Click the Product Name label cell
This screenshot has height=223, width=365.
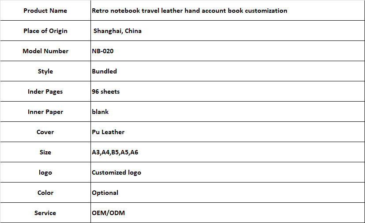tap(45, 11)
